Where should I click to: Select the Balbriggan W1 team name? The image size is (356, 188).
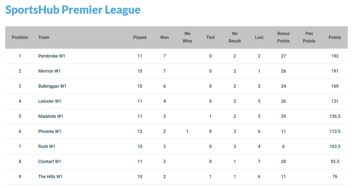[52, 86]
